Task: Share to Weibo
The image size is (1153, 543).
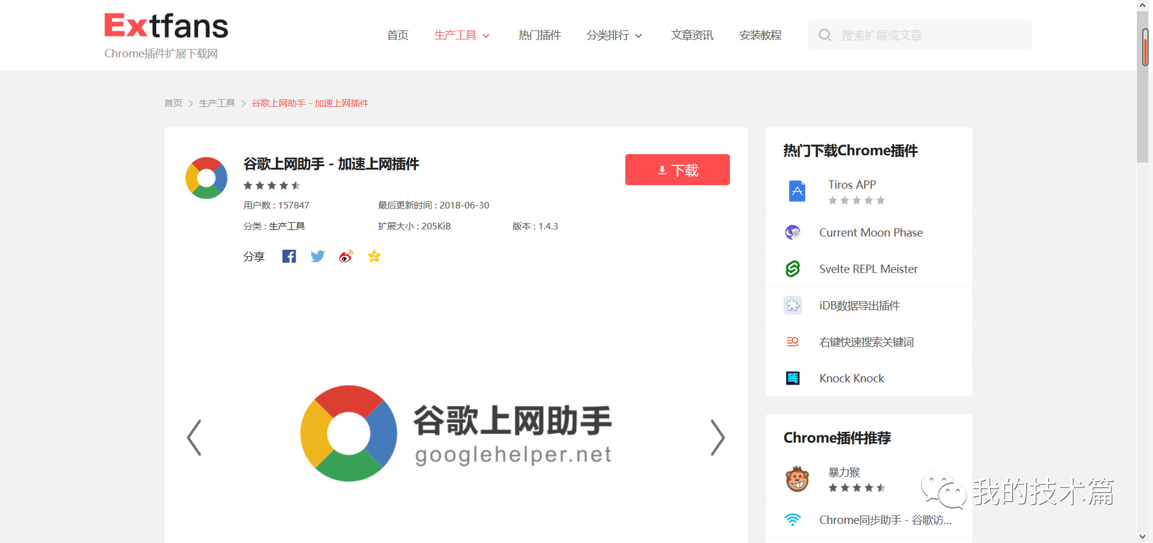Action: (x=346, y=256)
